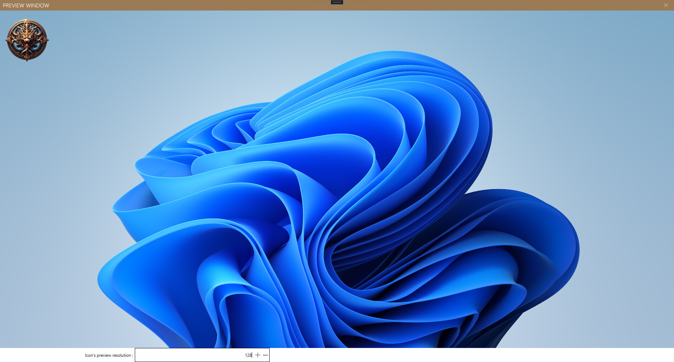Click the Icon's preview resolution label

pos(109,355)
